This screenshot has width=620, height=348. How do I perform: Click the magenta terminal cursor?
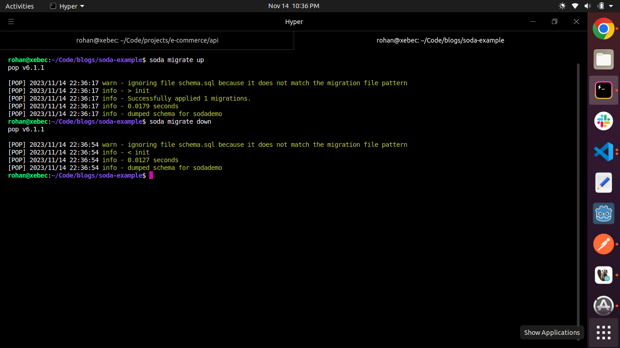[x=151, y=175]
